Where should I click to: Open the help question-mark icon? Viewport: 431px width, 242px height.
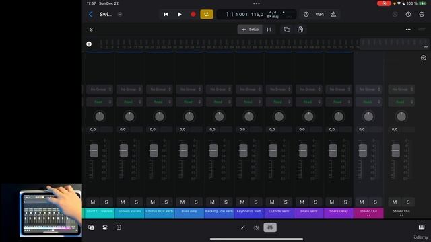[409, 15]
